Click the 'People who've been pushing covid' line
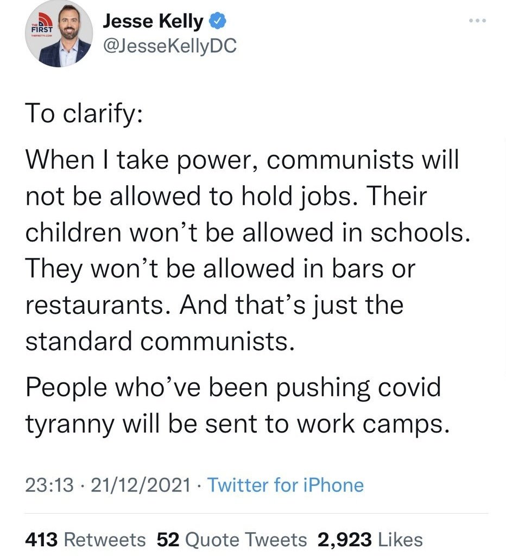Image resolution: width=506 pixels, height=556 pixels. [233, 388]
